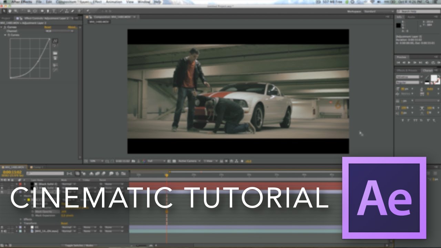Toggle visibility of CC layer
The width and height of the screenshot is (441, 248).
click(x=2, y=227)
